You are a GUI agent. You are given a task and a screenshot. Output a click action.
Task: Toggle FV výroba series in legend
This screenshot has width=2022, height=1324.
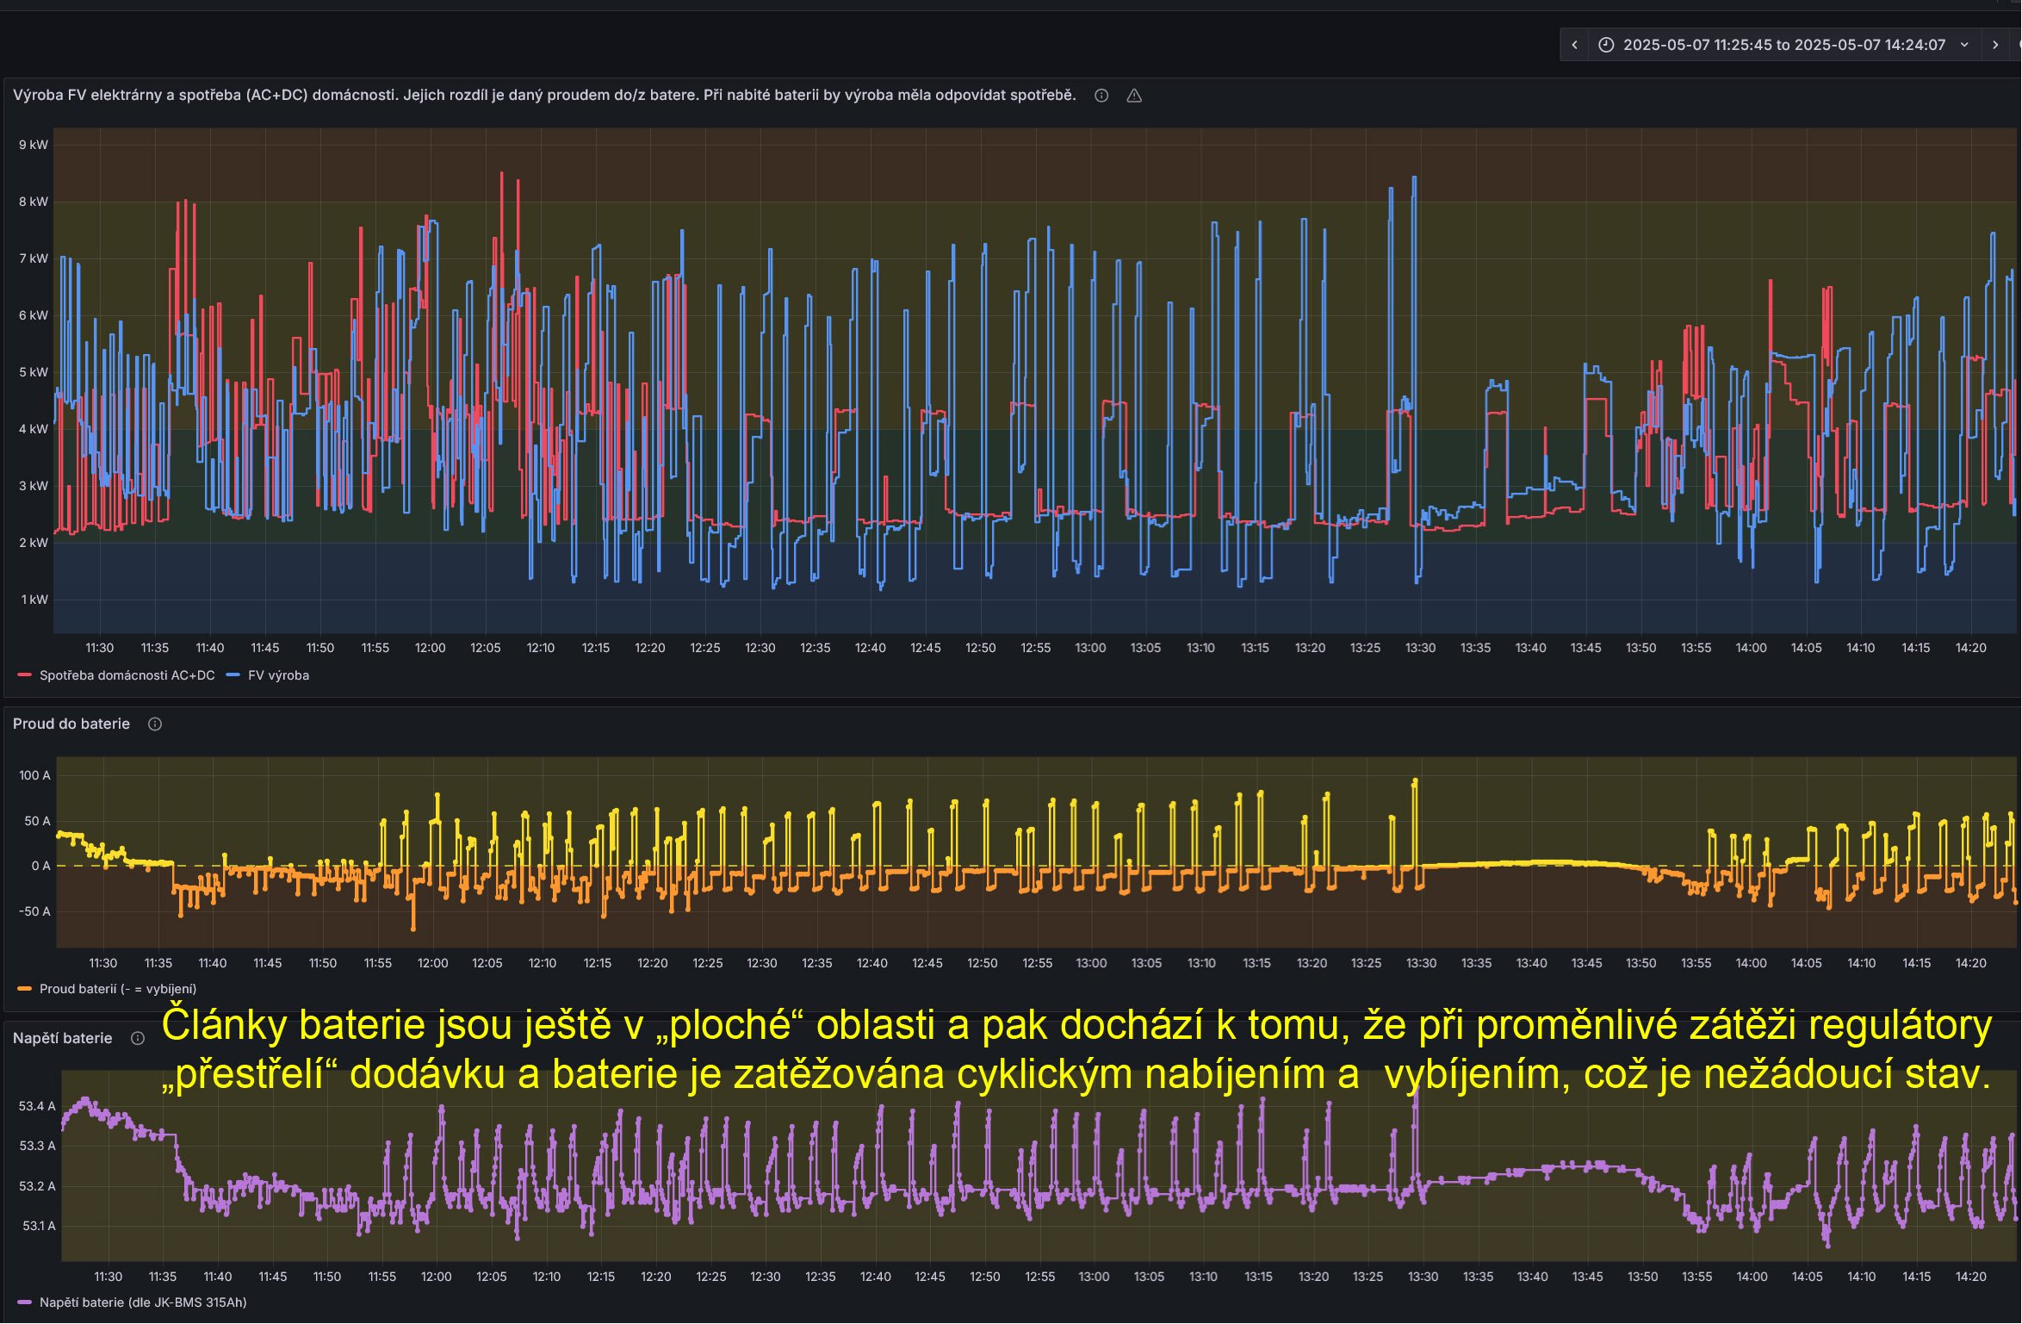pos(278,676)
